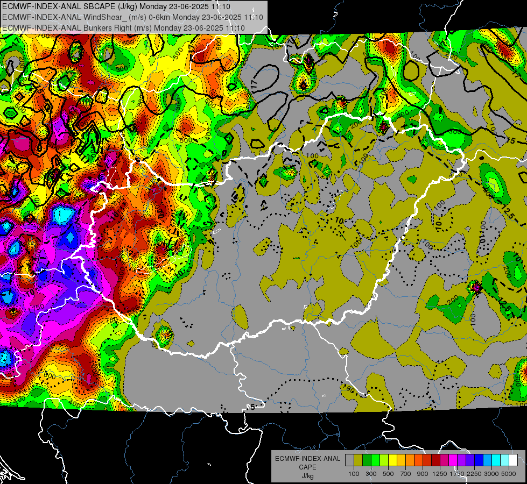This screenshot has height=484, width=527.
Task: Click the '1250' legend scale label
Action: point(440,474)
